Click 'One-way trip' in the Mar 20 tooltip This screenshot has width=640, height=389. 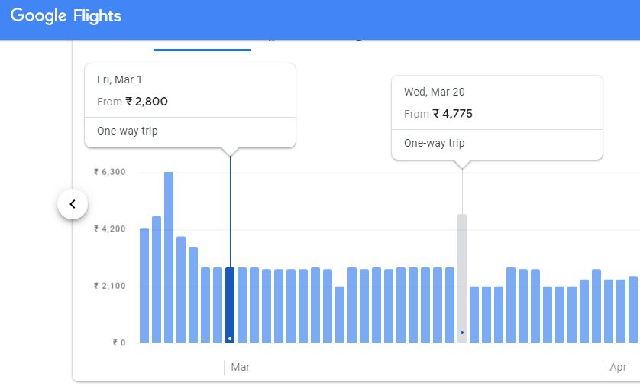point(435,143)
